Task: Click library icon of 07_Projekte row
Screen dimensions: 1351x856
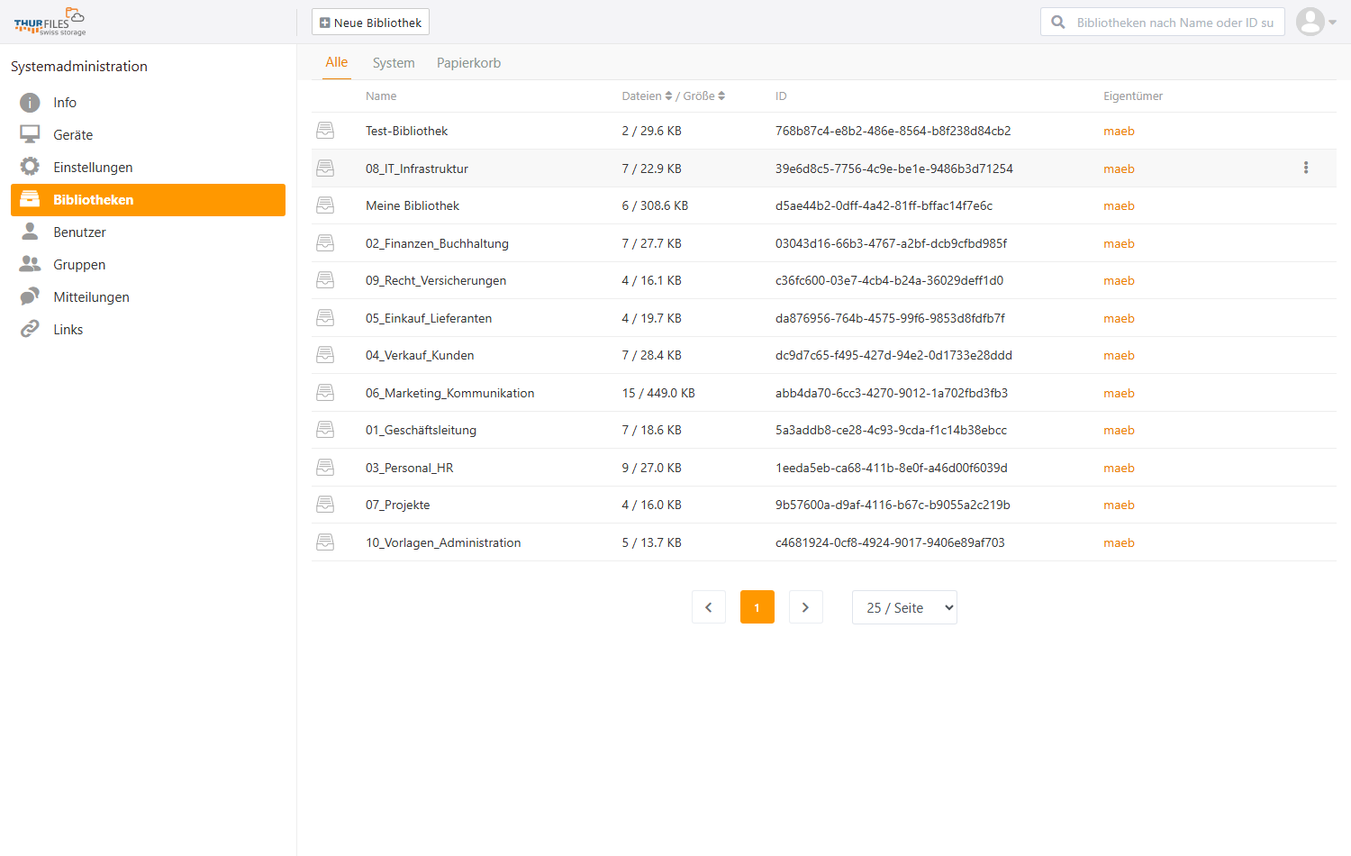Action: point(325,505)
